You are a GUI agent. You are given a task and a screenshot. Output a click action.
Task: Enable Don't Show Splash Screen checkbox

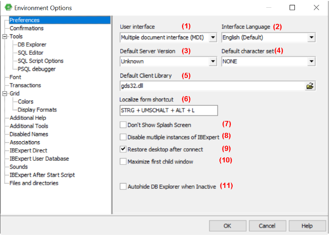(x=123, y=125)
